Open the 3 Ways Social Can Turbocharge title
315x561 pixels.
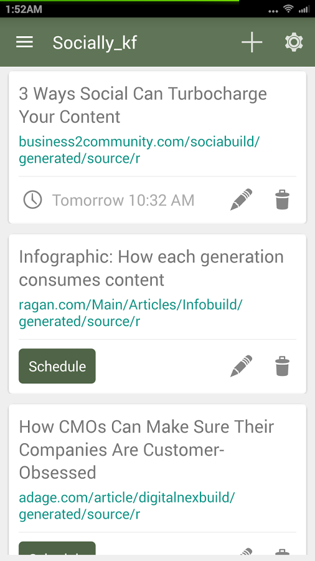(x=143, y=105)
